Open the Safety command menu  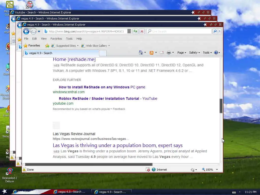tap(194, 53)
